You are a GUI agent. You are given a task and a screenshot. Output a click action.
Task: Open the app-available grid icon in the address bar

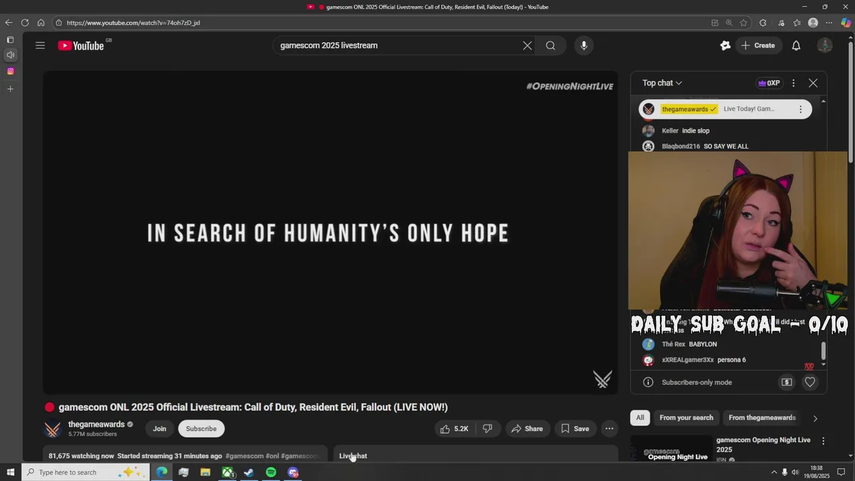[715, 23]
